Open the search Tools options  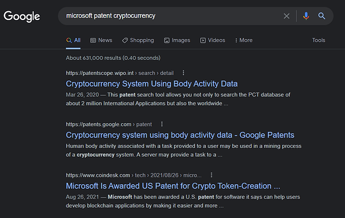click(319, 40)
